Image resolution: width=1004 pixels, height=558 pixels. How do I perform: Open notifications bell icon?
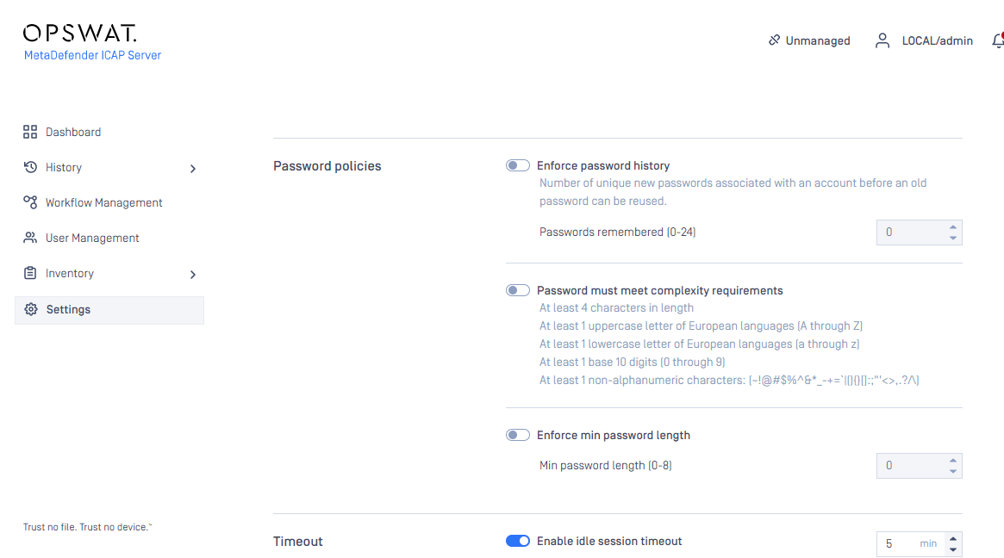(998, 41)
